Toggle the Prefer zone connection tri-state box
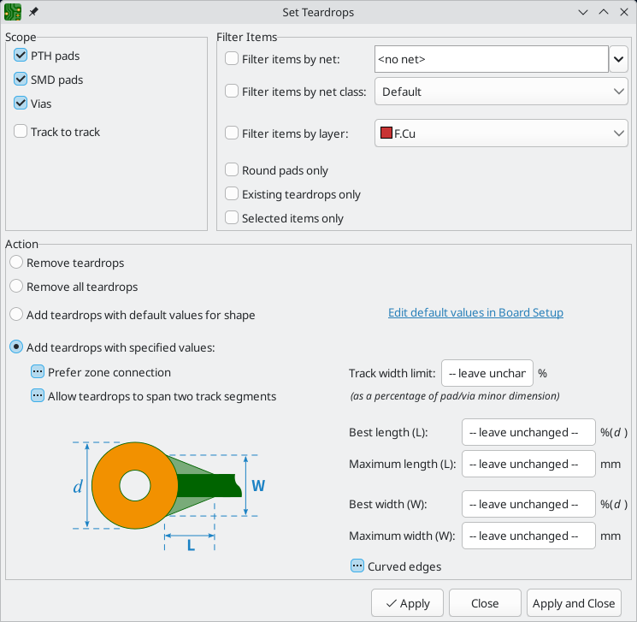637x622 pixels. pyautogui.click(x=38, y=372)
